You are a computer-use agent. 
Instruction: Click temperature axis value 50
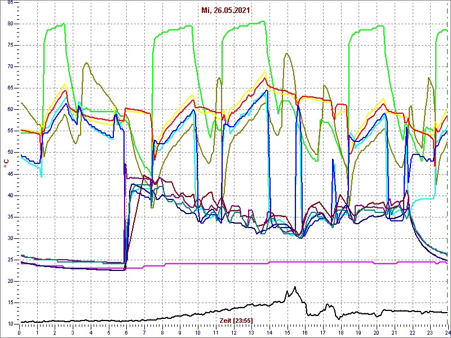click(10, 153)
